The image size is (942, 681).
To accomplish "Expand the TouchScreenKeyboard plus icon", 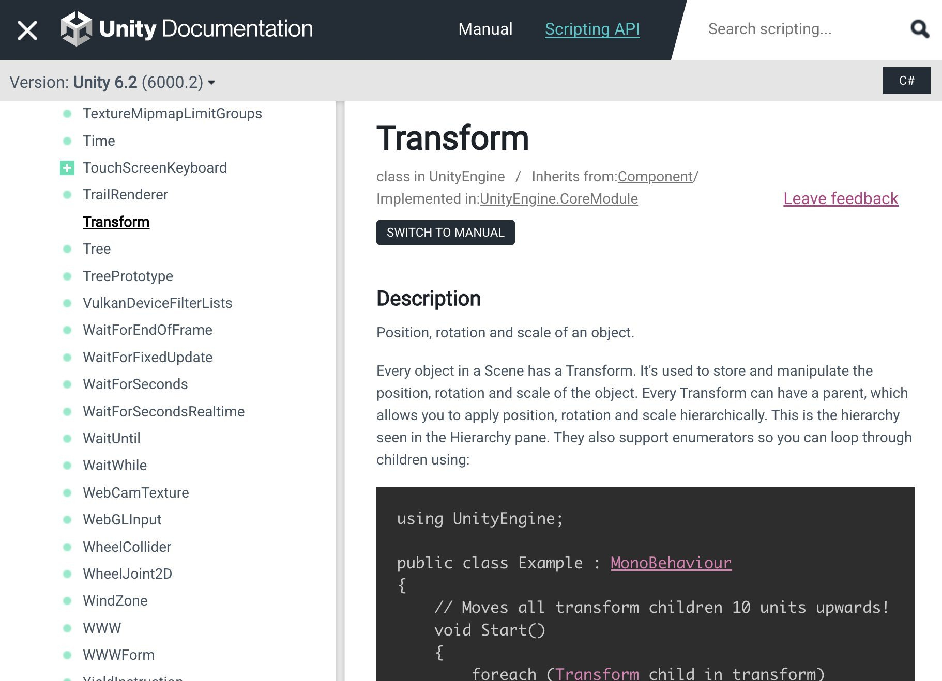I will pos(67,168).
